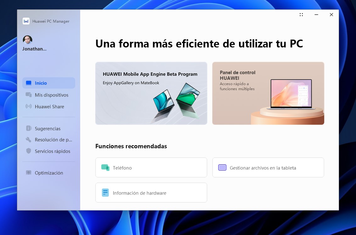This screenshot has height=235, width=356.
Task: Click the blue hardware info document icon
Action: pyautogui.click(x=105, y=193)
